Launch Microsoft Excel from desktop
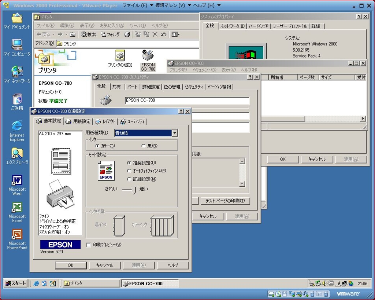 point(17,208)
